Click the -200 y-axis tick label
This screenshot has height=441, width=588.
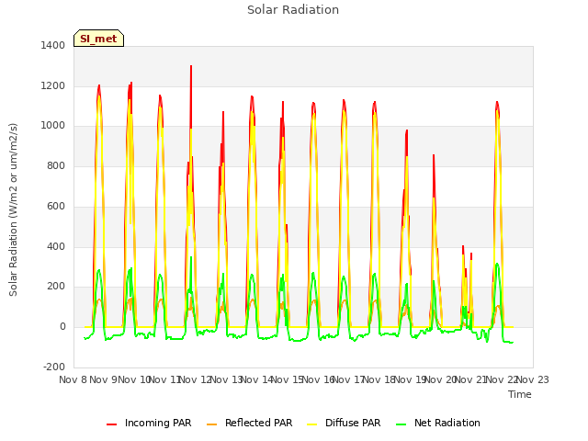pyautogui.click(x=54, y=367)
